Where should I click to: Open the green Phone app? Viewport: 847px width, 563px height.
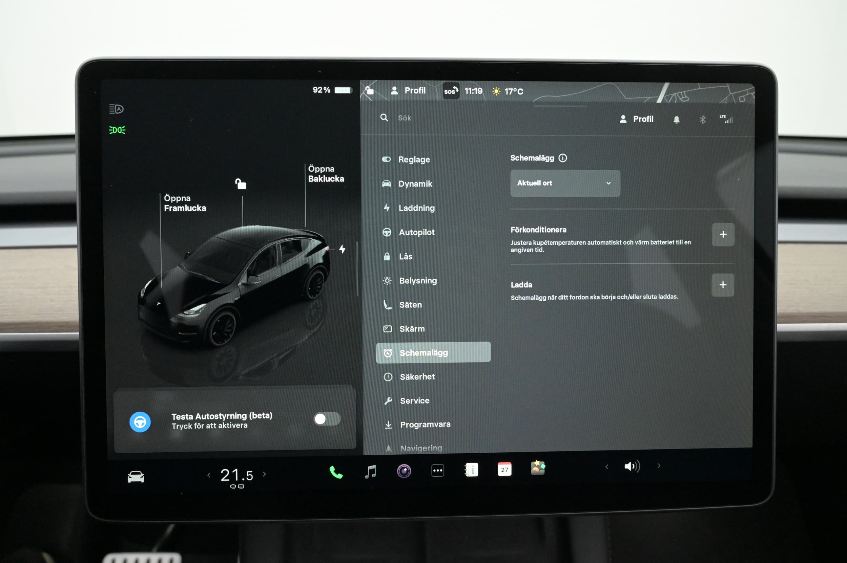point(336,472)
